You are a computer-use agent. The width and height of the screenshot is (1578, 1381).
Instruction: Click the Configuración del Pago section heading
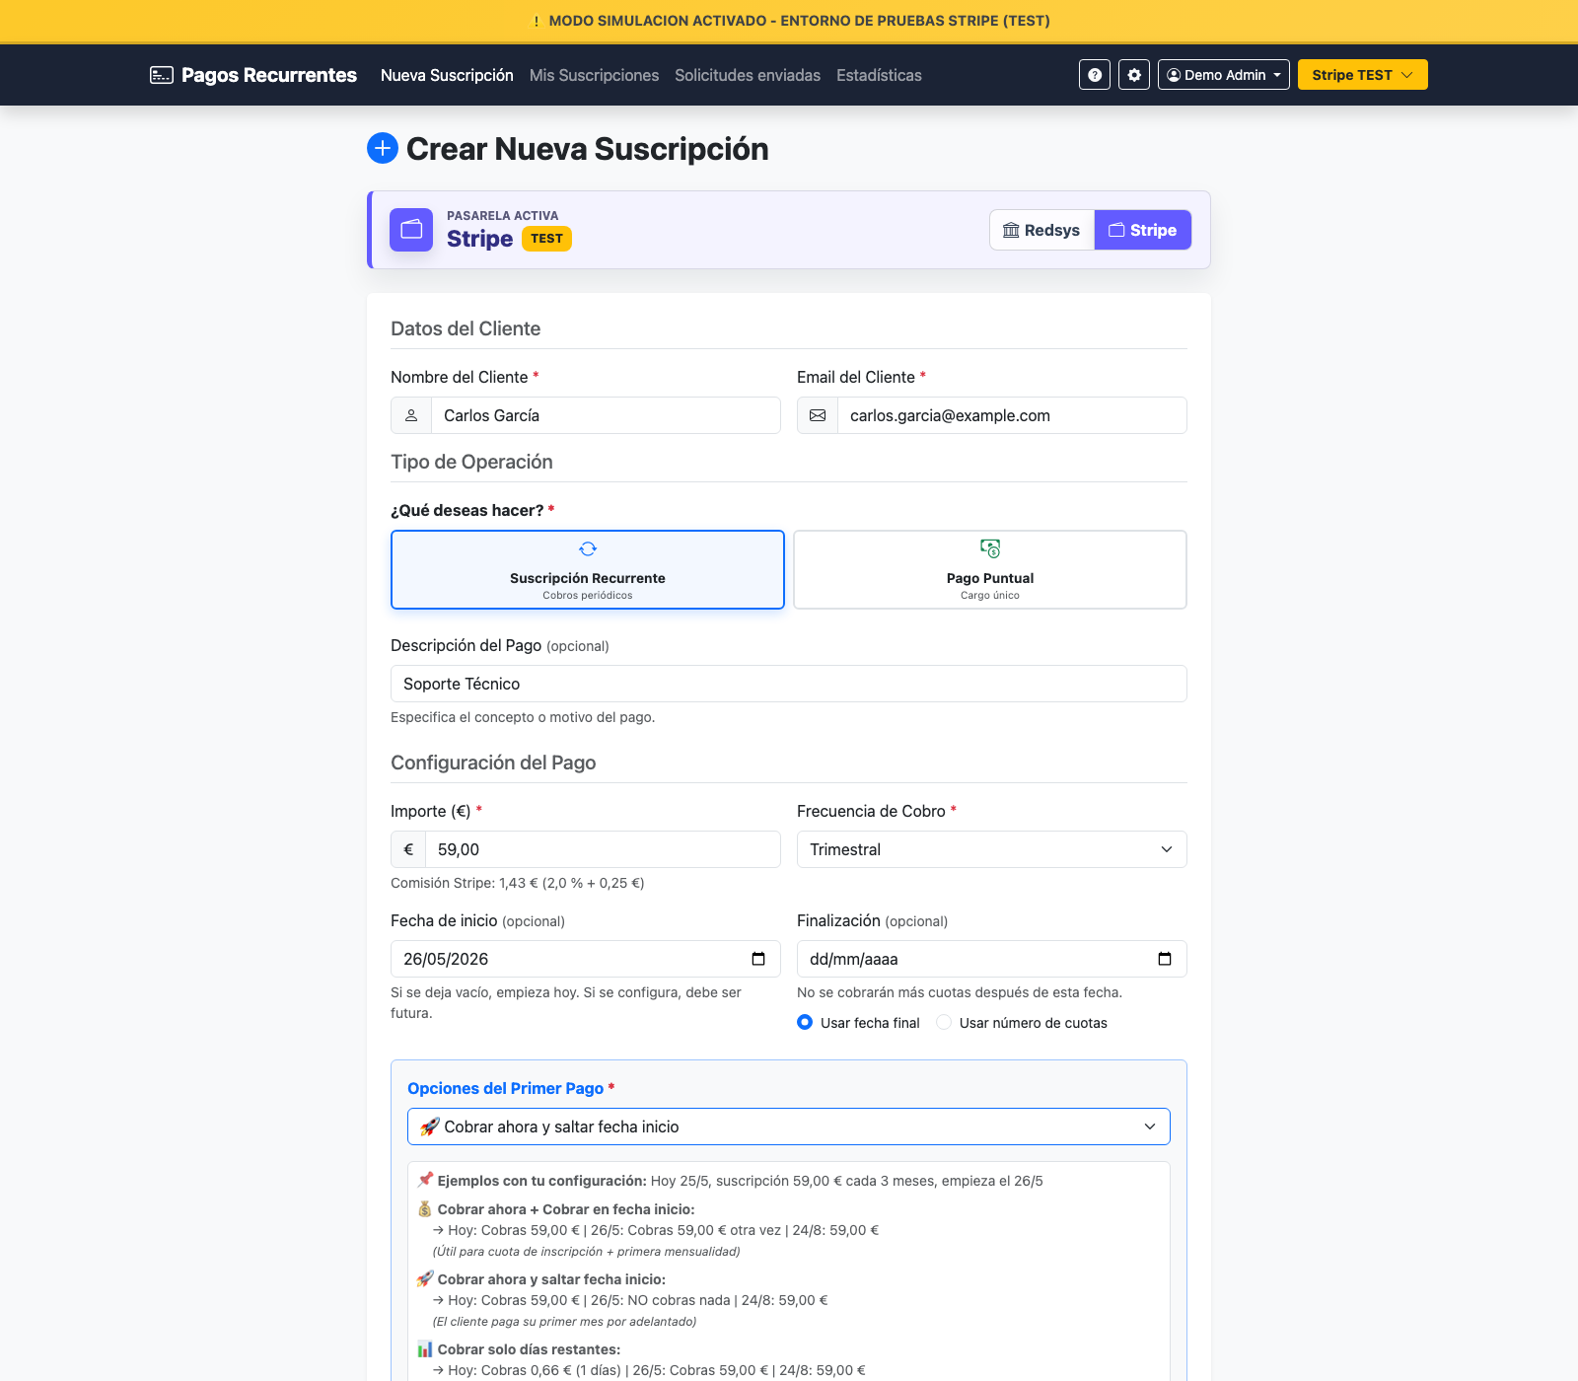click(493, 763)
